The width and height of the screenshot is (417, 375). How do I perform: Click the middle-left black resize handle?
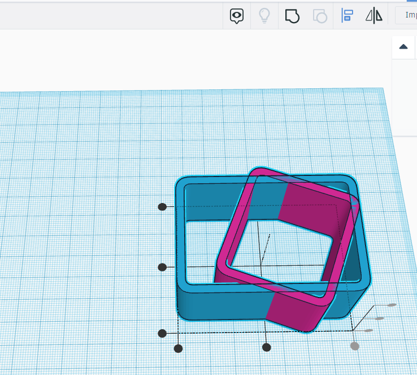(162, 267)
